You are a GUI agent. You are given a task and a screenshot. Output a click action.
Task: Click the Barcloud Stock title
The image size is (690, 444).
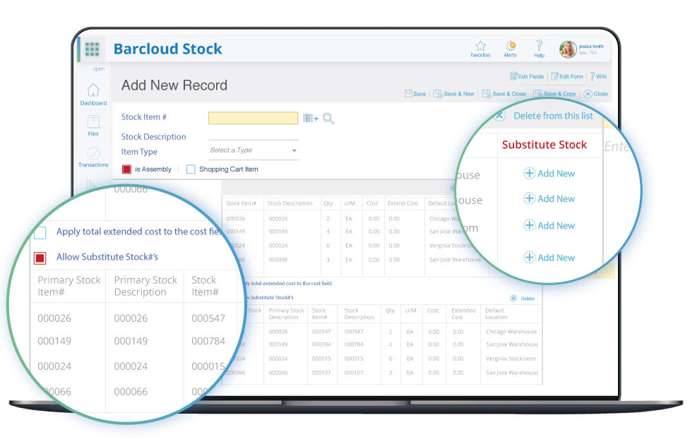167,49
